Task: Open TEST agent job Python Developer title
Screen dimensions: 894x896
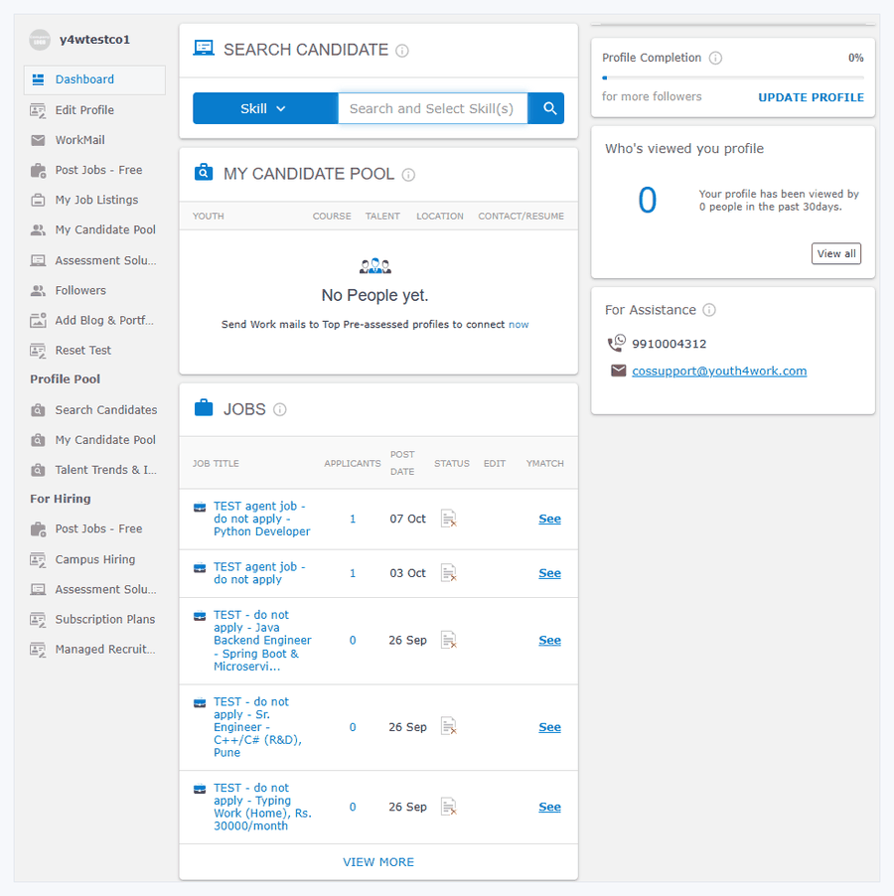Action: tap(261, 519)
